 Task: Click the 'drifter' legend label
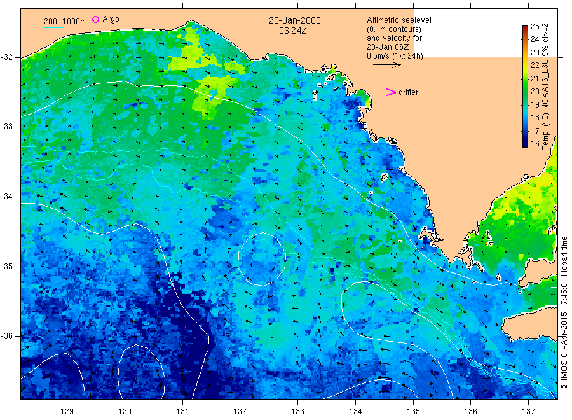(x=408, y=92)
